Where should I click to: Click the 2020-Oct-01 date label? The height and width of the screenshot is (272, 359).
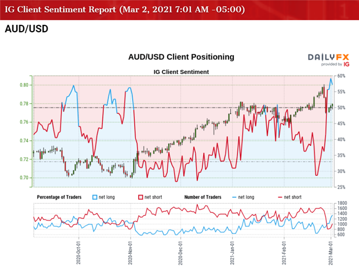[x=79, y=253]
